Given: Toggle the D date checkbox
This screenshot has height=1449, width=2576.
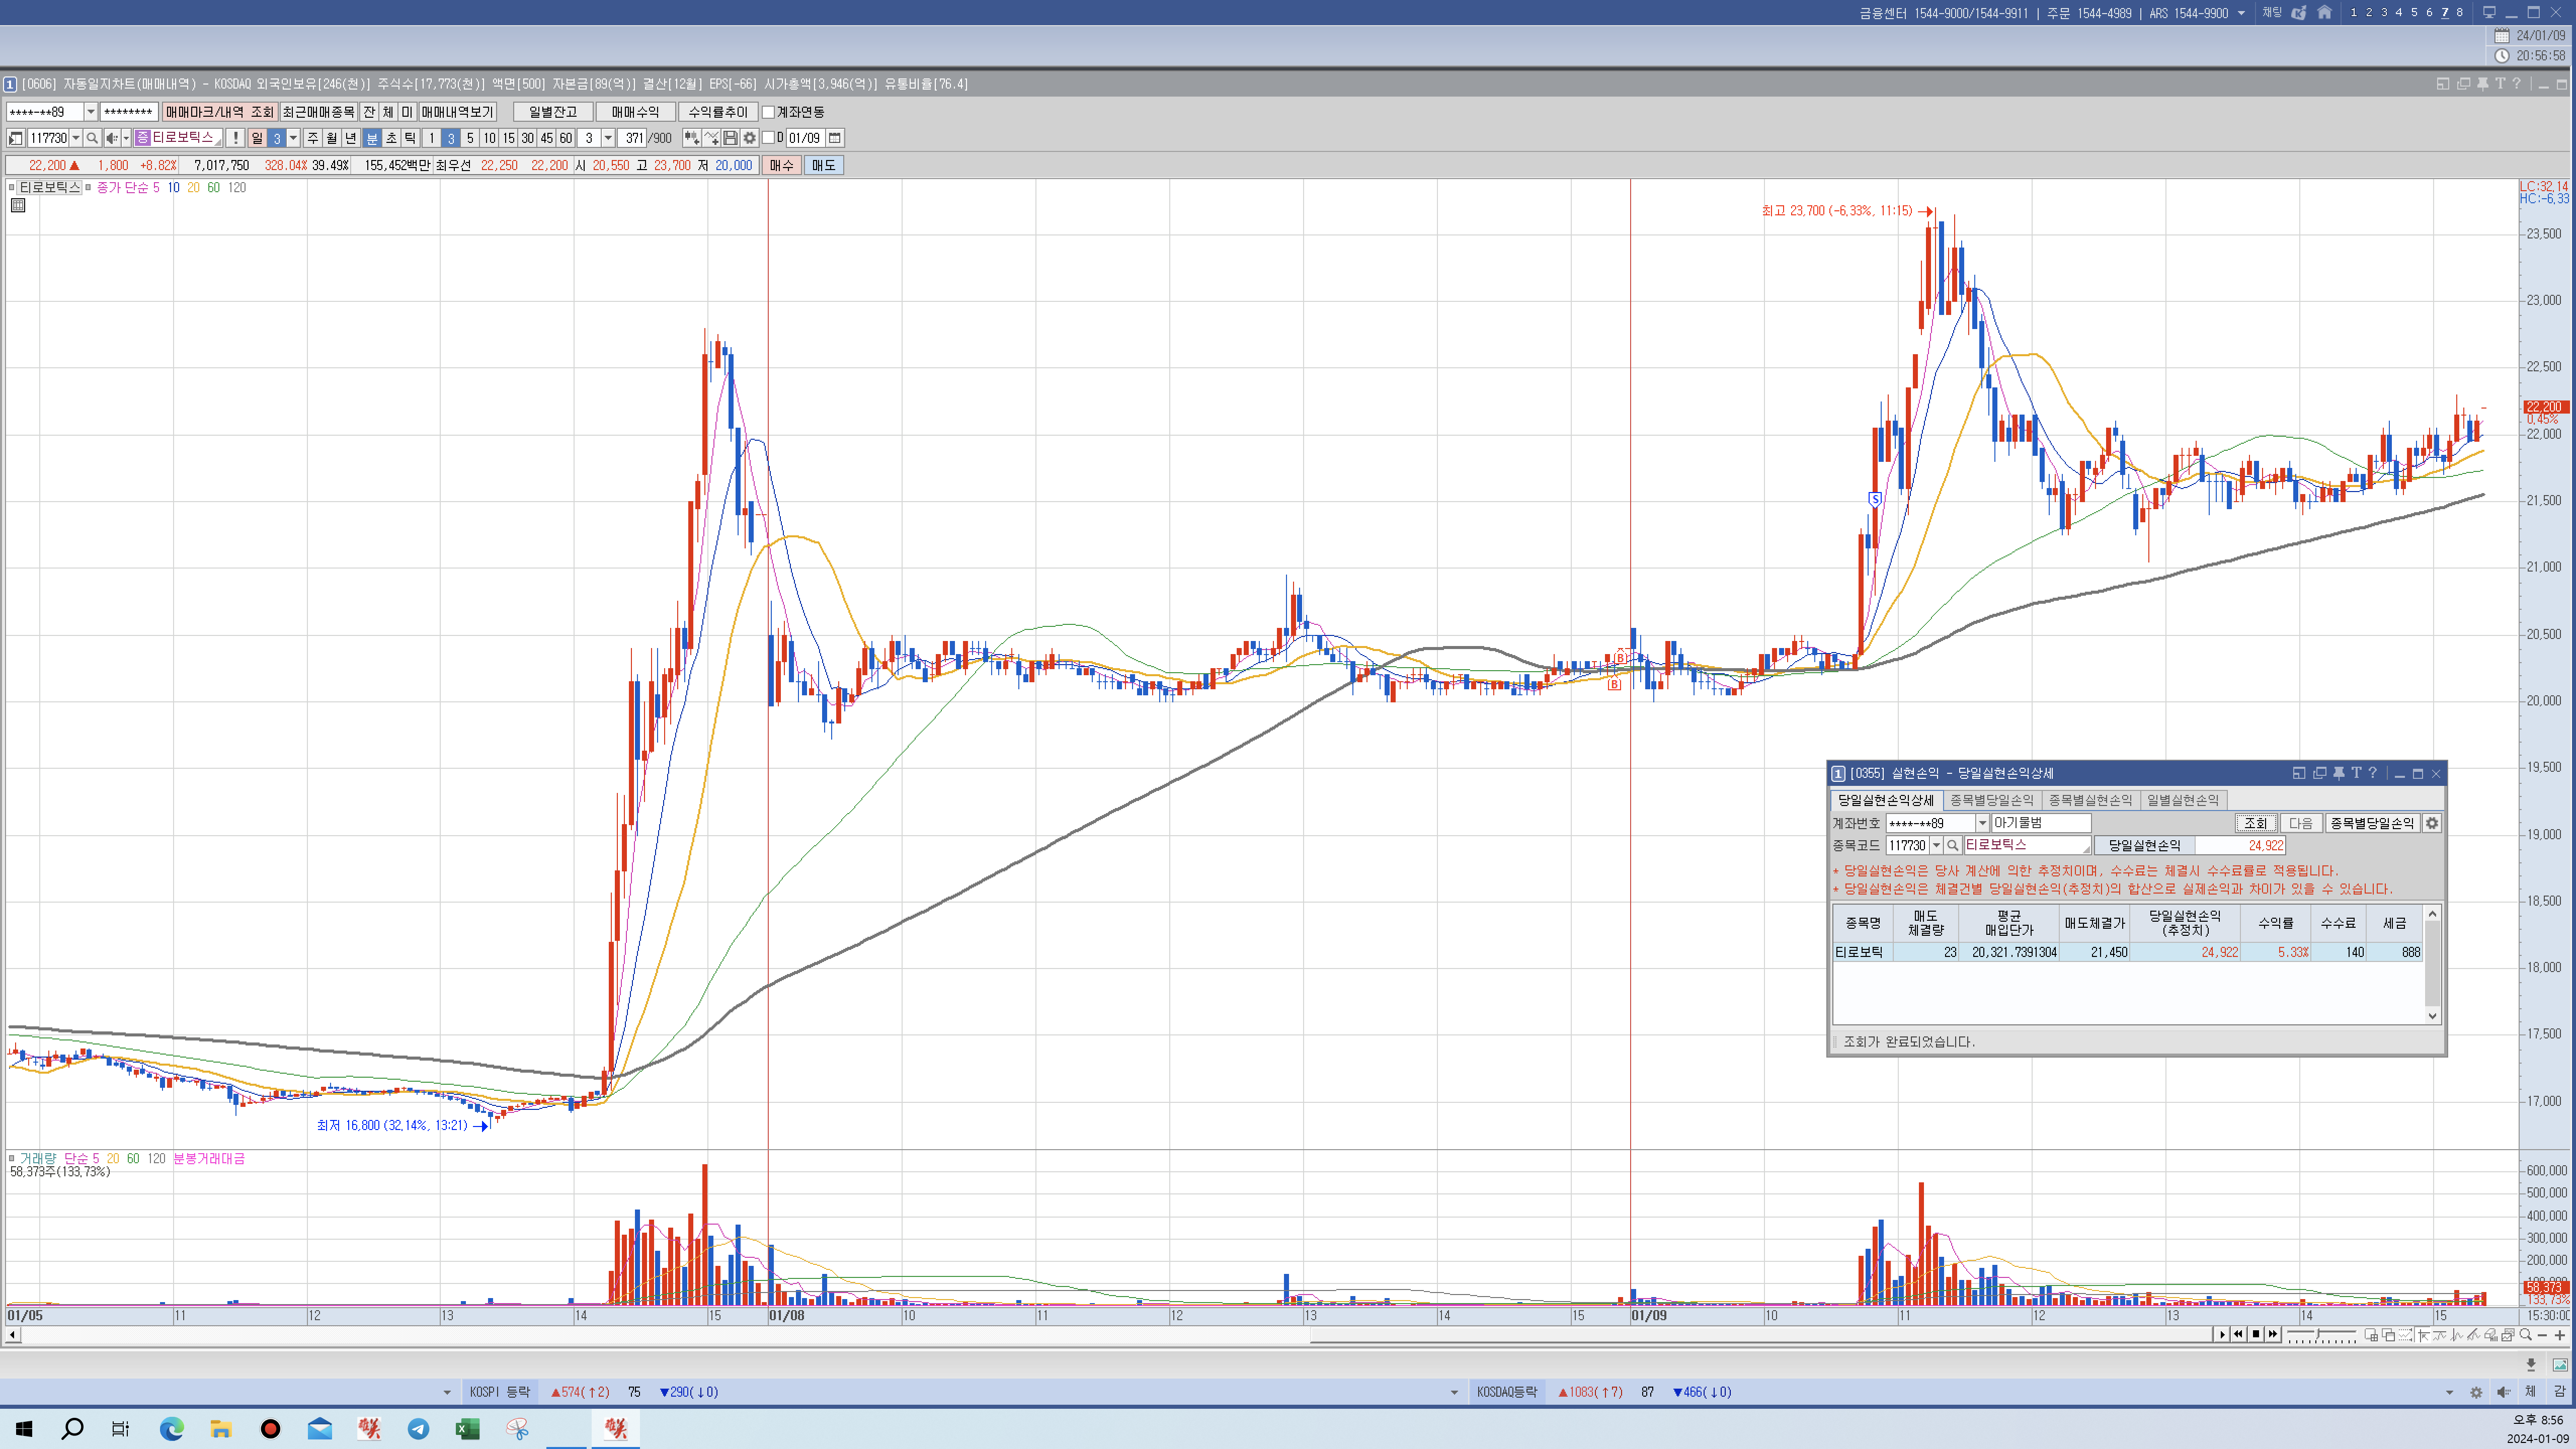Looking at the screenshot, I should coord(768,138).
